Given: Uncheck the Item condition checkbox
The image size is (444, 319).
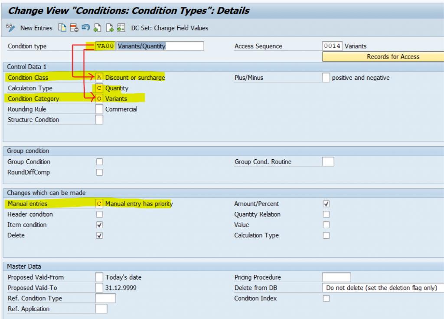Looking at the screenshot, I should tap(99, 225).
